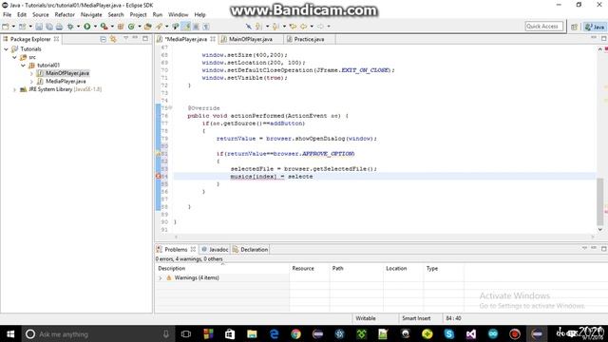Click the Debug bug icon
Viewport: 608px width, 342px height.
coord(70,27)
